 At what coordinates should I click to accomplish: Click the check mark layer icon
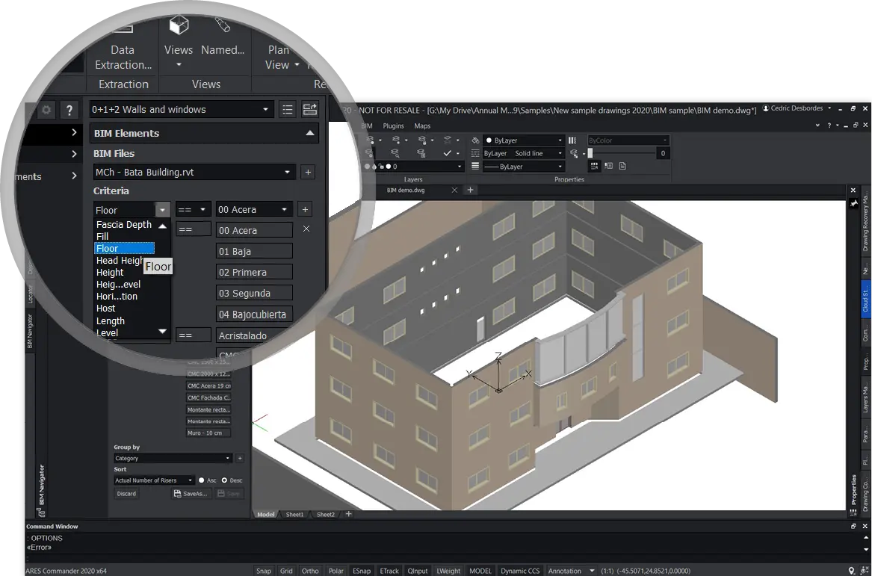[x=447, y=153]
